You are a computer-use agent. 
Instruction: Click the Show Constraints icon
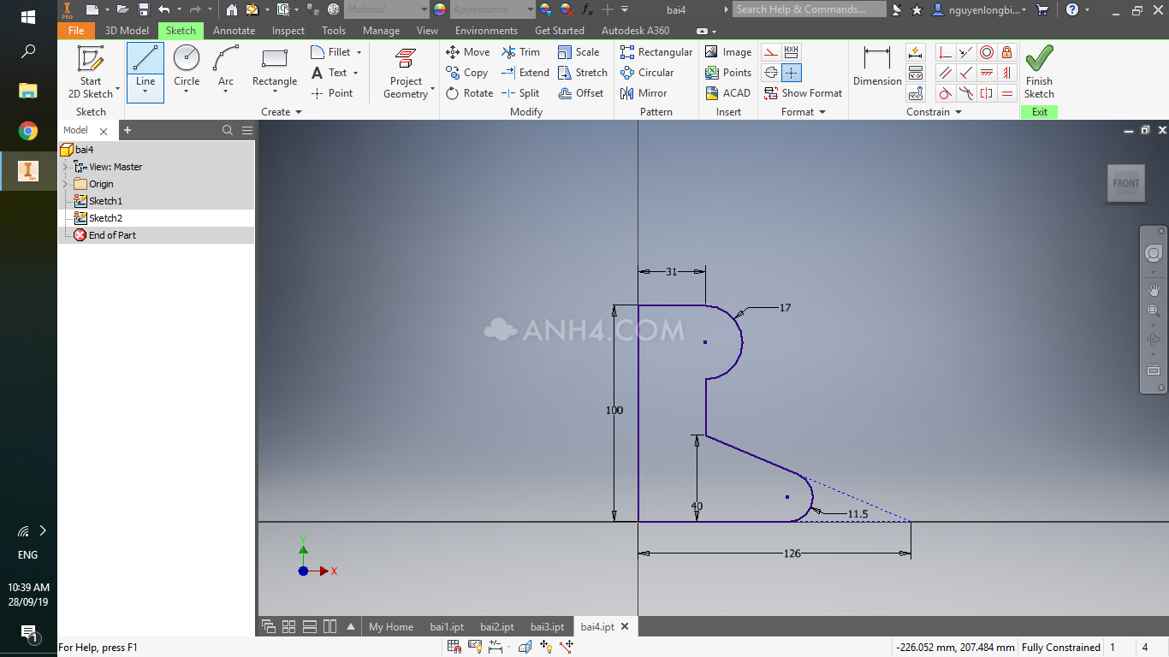coord(916,73)
